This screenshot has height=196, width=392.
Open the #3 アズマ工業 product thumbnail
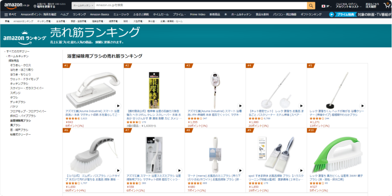click(215, 90)
